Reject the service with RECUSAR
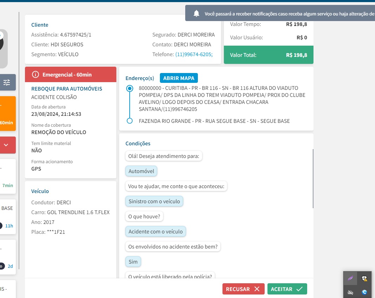The width and height of the screenshot is (375, 298). pos(243,289)
